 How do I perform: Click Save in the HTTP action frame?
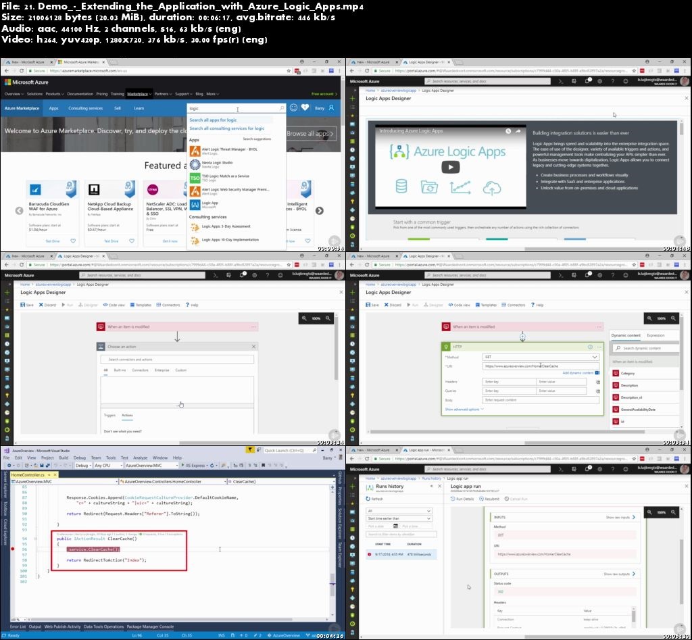(x=372, y=305)
